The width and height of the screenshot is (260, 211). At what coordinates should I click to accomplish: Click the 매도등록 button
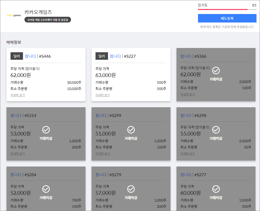pos(227,18)
